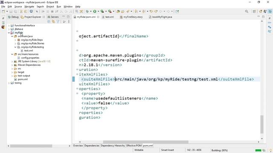Screen dimensions: 273x153
Task: Click the Last Edit Location arrow icon
Action: click(151, 11)
